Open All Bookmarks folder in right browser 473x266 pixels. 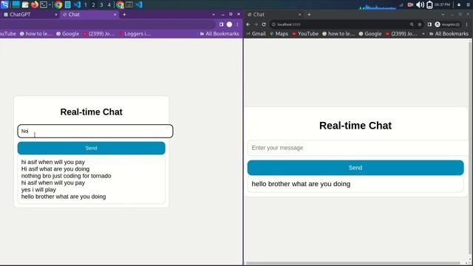tap(449, 33)
